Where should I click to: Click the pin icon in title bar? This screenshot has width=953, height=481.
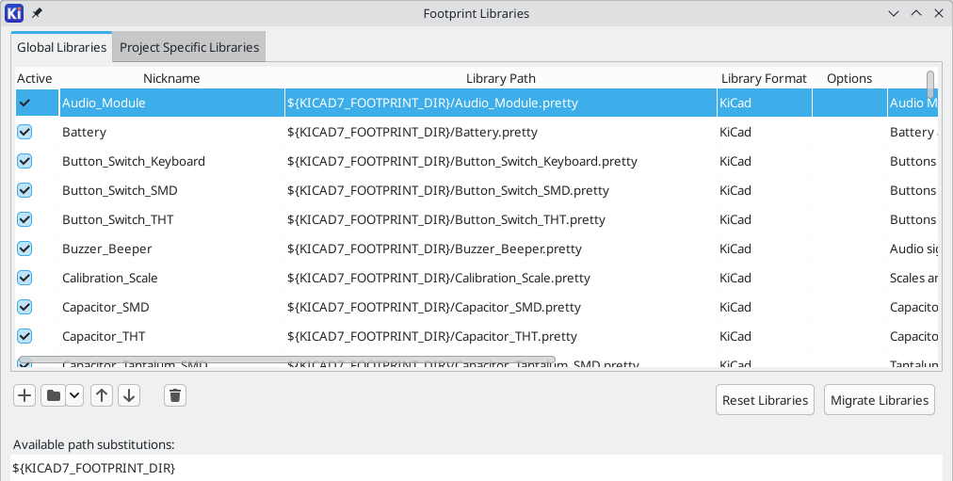point(37,13)
